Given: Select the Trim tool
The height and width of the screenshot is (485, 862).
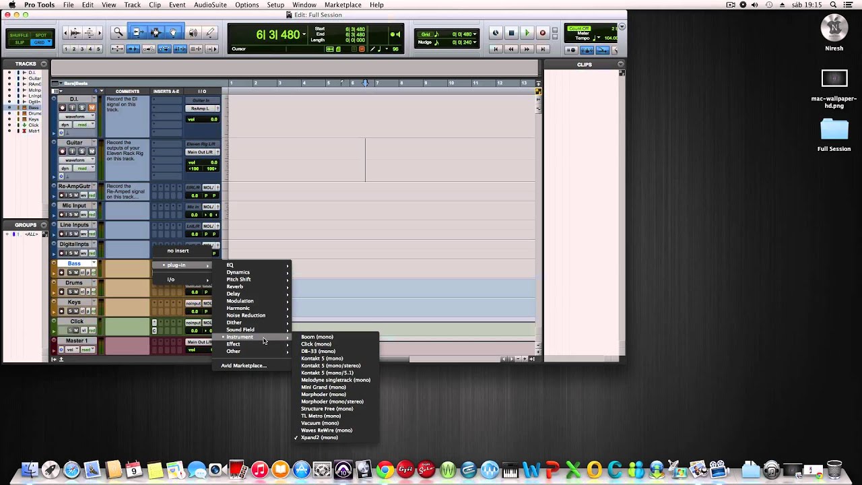Looking at the screenshot, I should tap(139, 32).
